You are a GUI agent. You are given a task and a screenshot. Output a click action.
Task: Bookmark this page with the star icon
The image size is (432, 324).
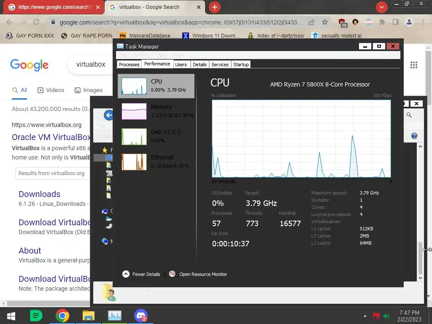click(x=325, y=22)
